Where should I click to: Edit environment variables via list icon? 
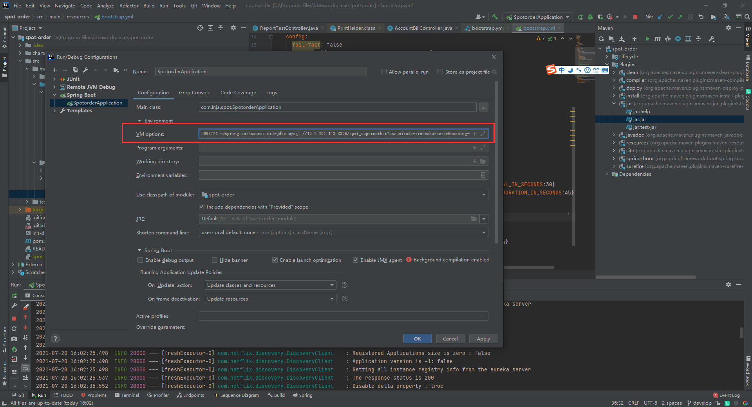(483, 175)
